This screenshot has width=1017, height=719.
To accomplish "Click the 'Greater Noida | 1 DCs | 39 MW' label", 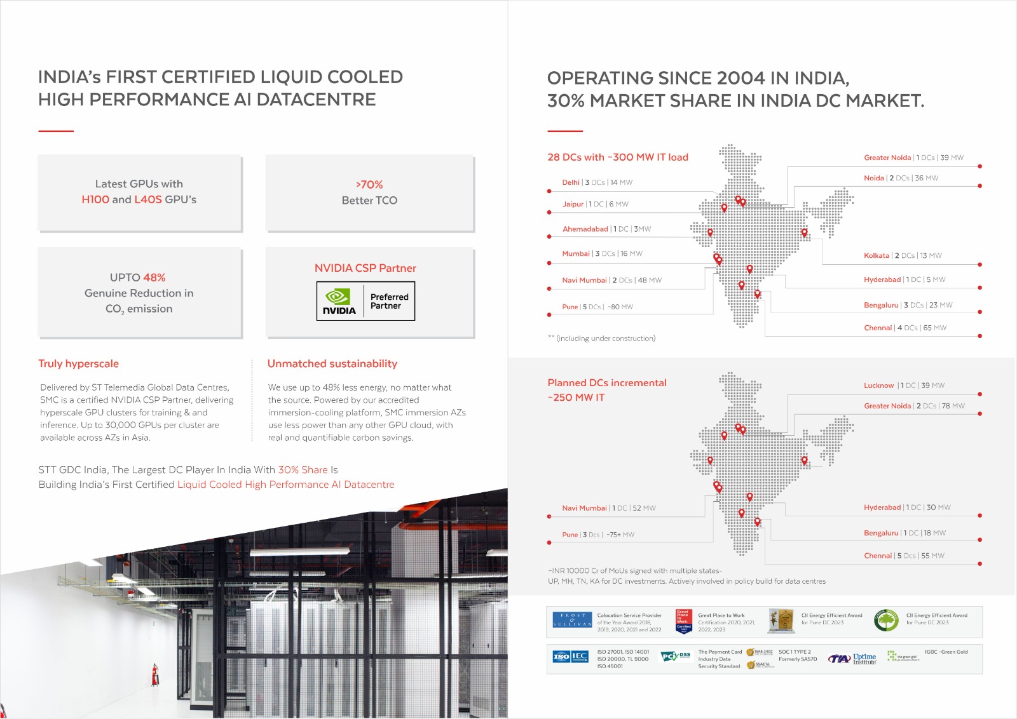I will [913, 158].
